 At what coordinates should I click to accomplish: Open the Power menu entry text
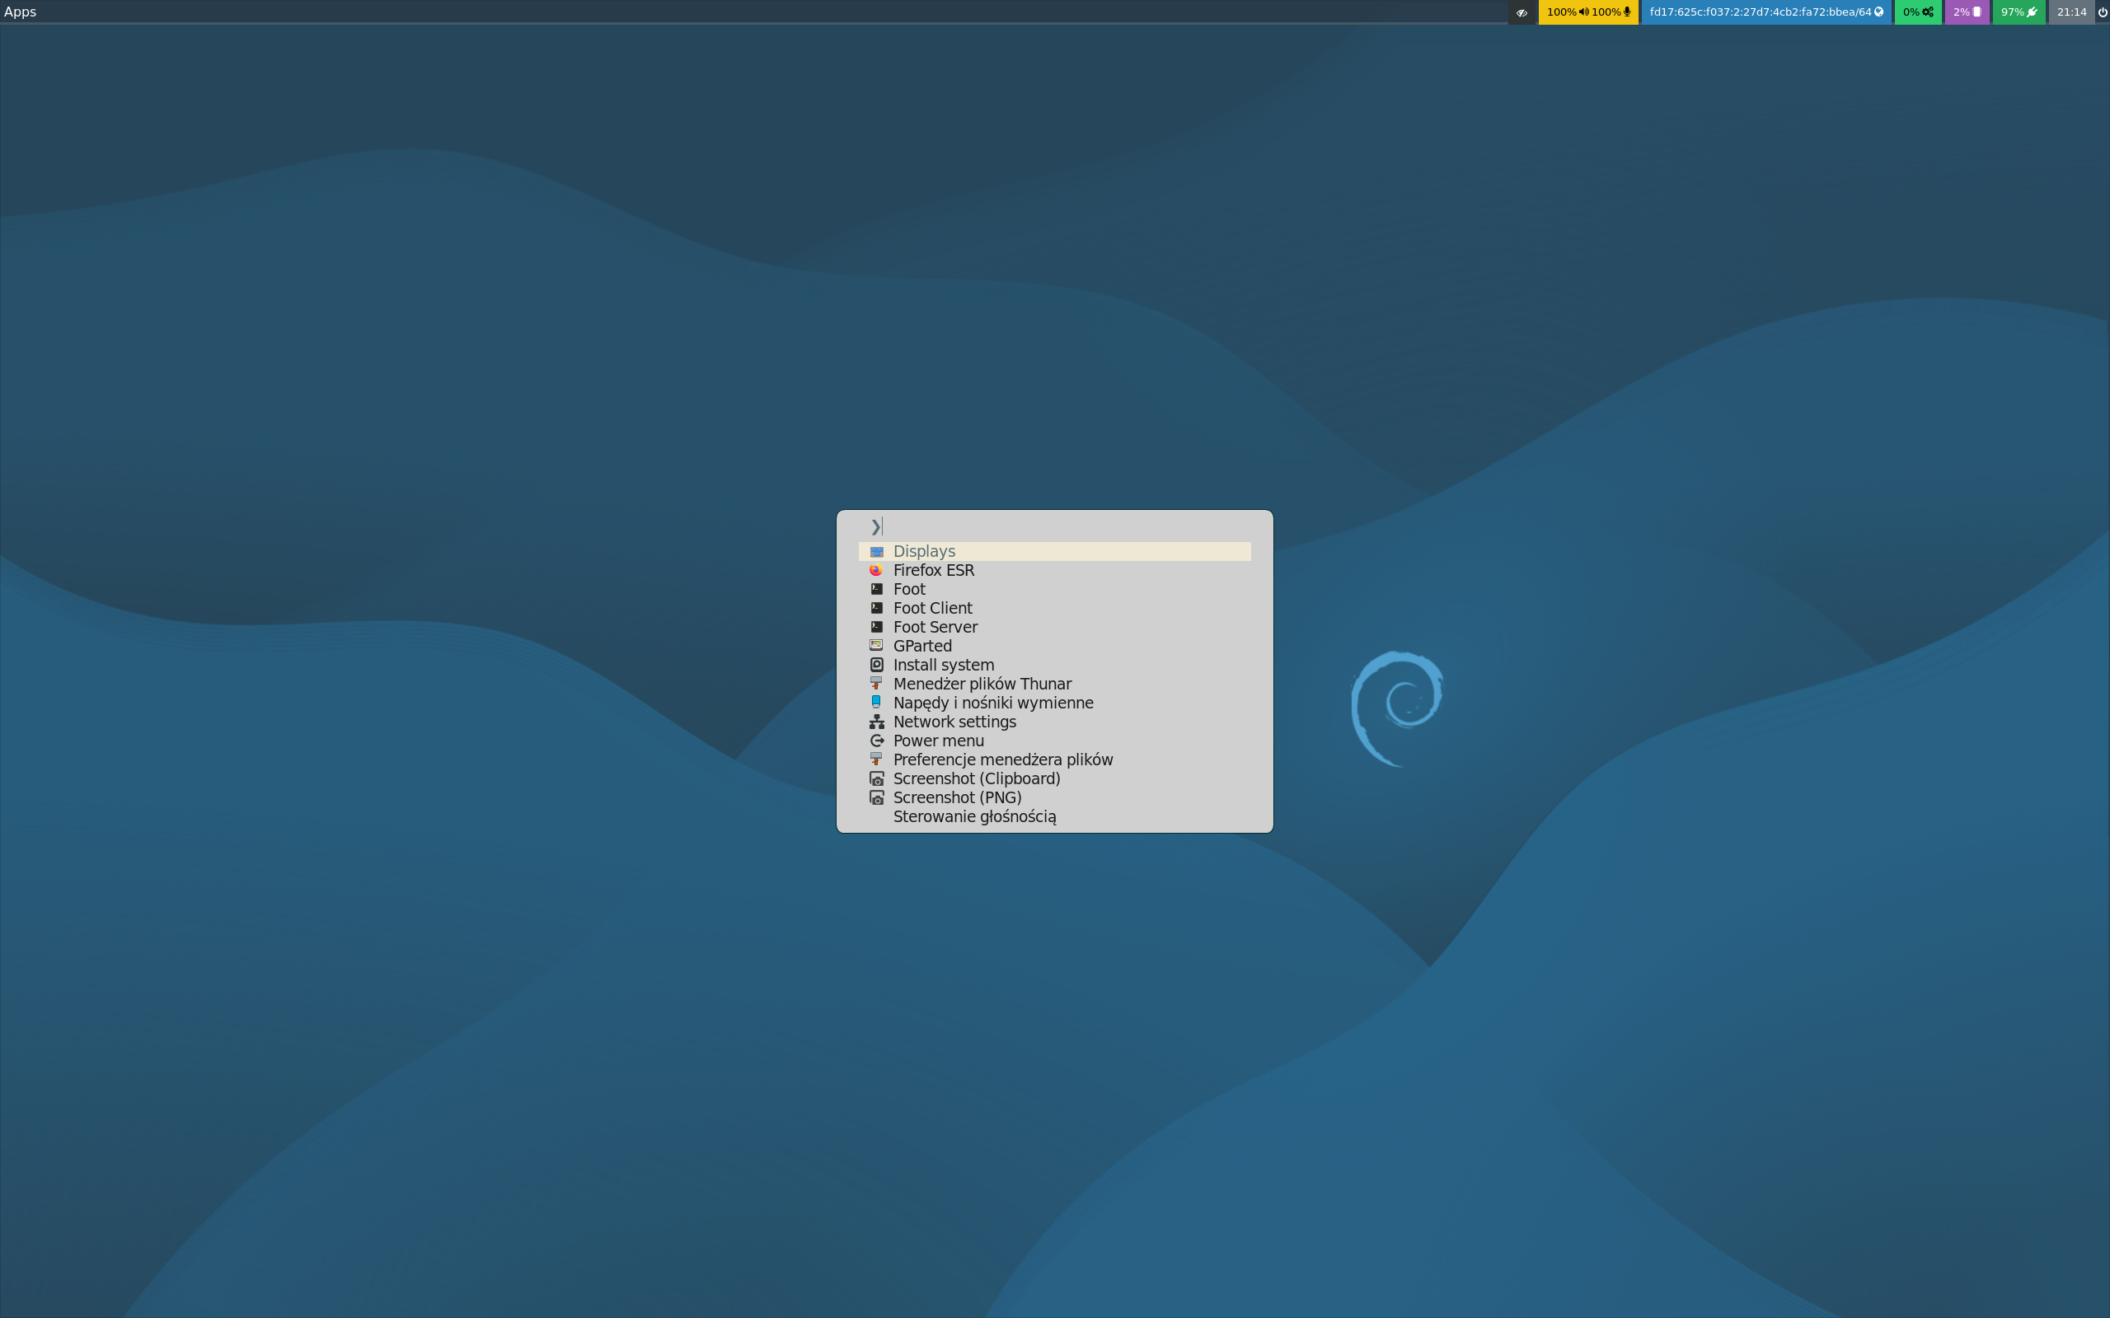[939, 741]
